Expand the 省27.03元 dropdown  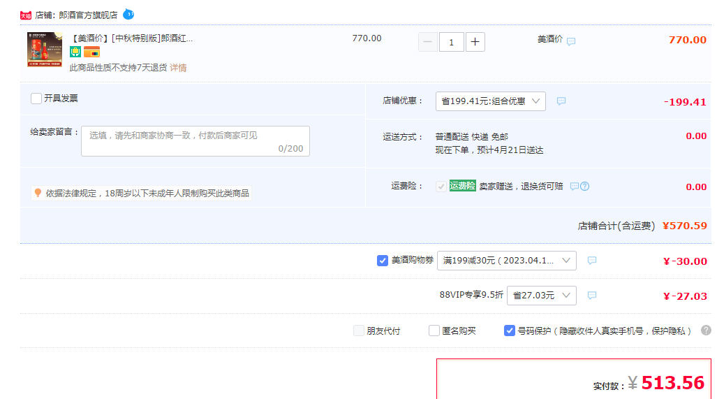coord(541,295)
